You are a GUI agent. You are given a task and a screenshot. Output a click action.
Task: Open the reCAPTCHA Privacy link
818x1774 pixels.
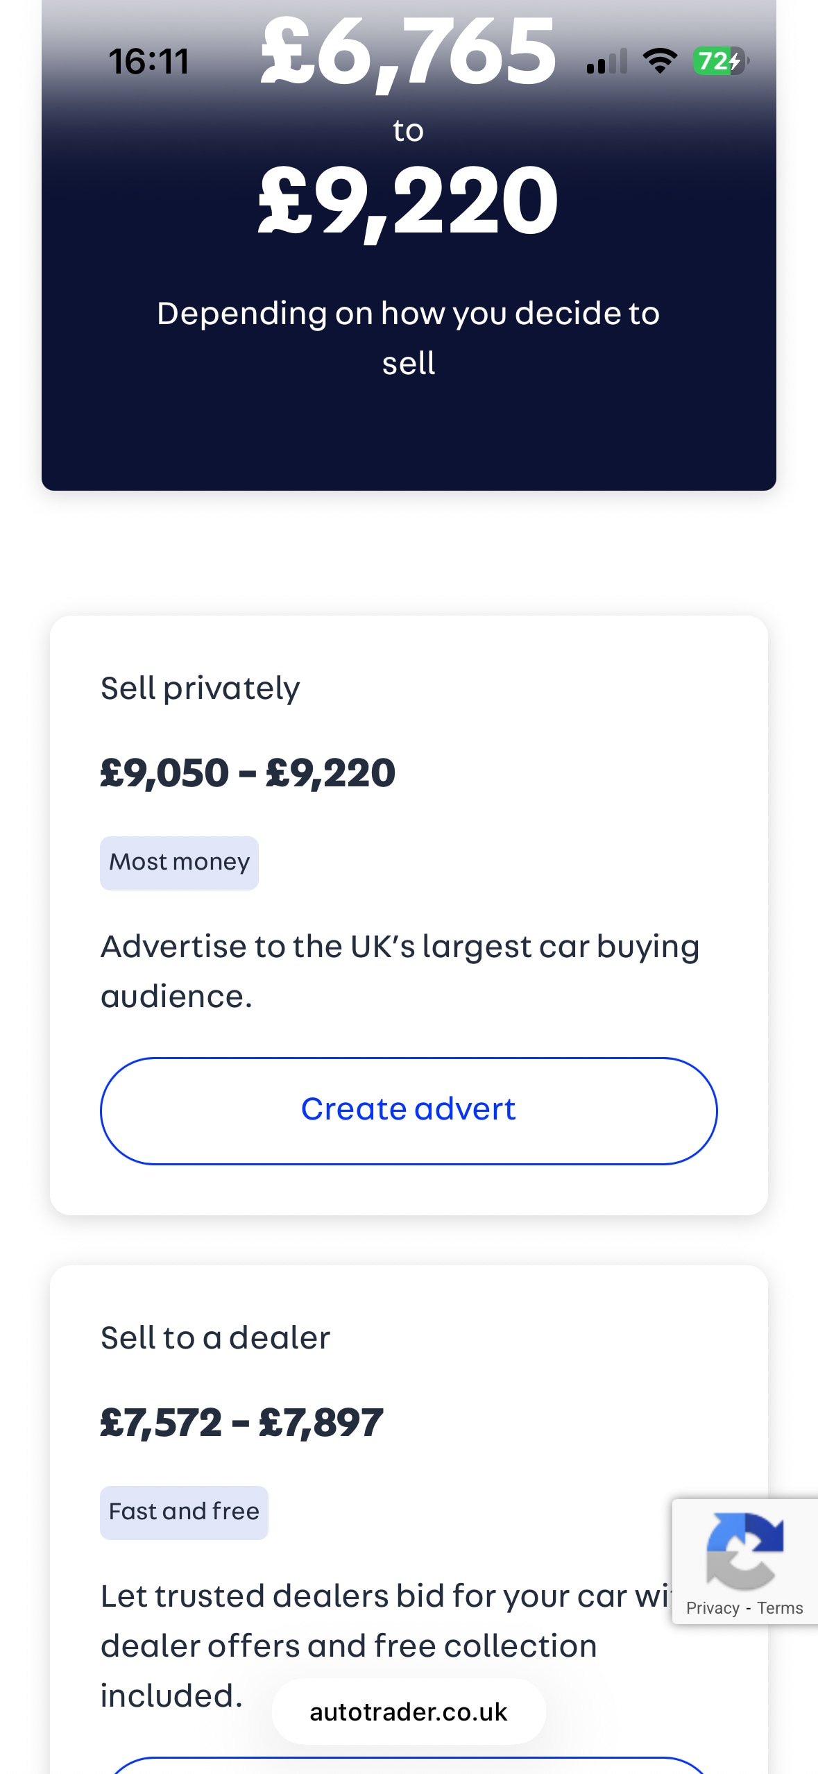tap(713, 1608)
